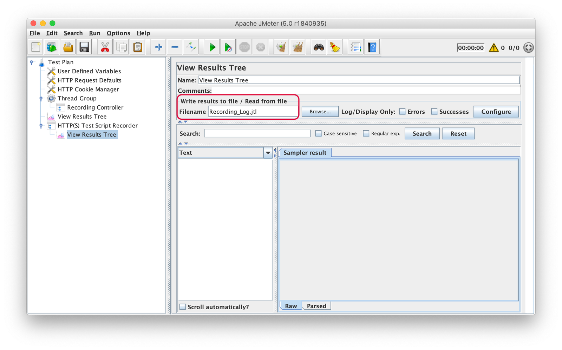Click the Configure button
The image size is (562, 350).
click(x=496, y=112)
